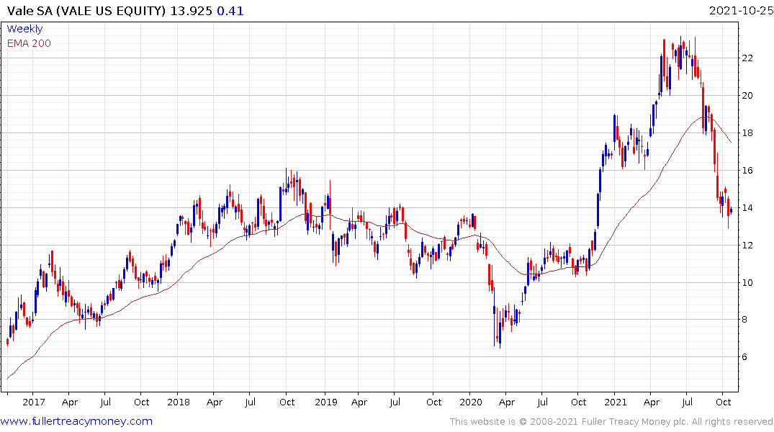Click the 20 y-axis price label
This screenshot has height=432, width=774.
(747, 95)
